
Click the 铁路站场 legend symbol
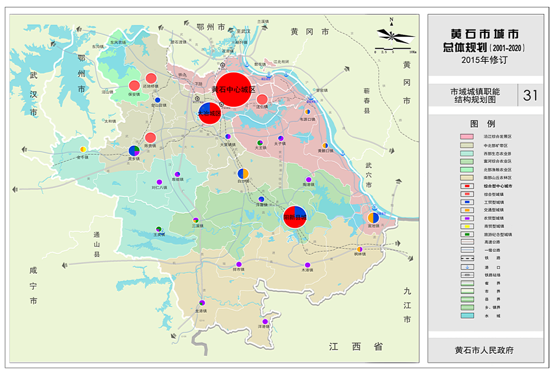(x=467, y=275)
